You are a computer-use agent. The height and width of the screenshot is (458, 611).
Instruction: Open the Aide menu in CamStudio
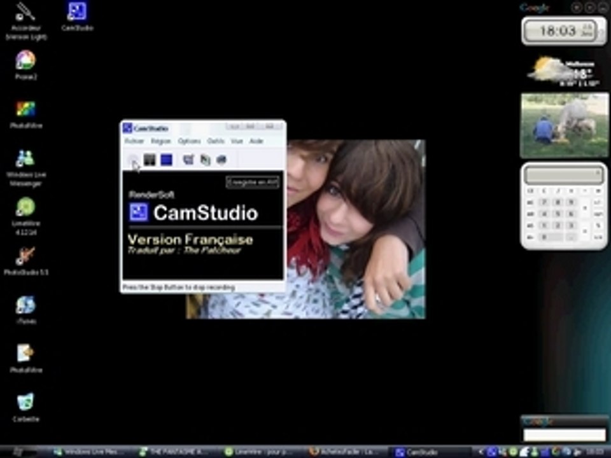[256, 141]
